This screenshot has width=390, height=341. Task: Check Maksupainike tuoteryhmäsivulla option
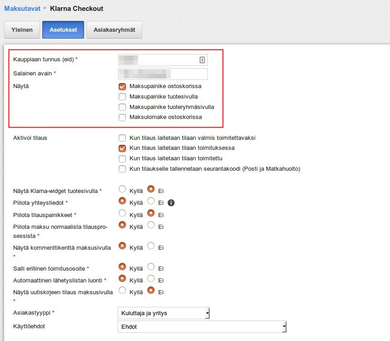122,107
